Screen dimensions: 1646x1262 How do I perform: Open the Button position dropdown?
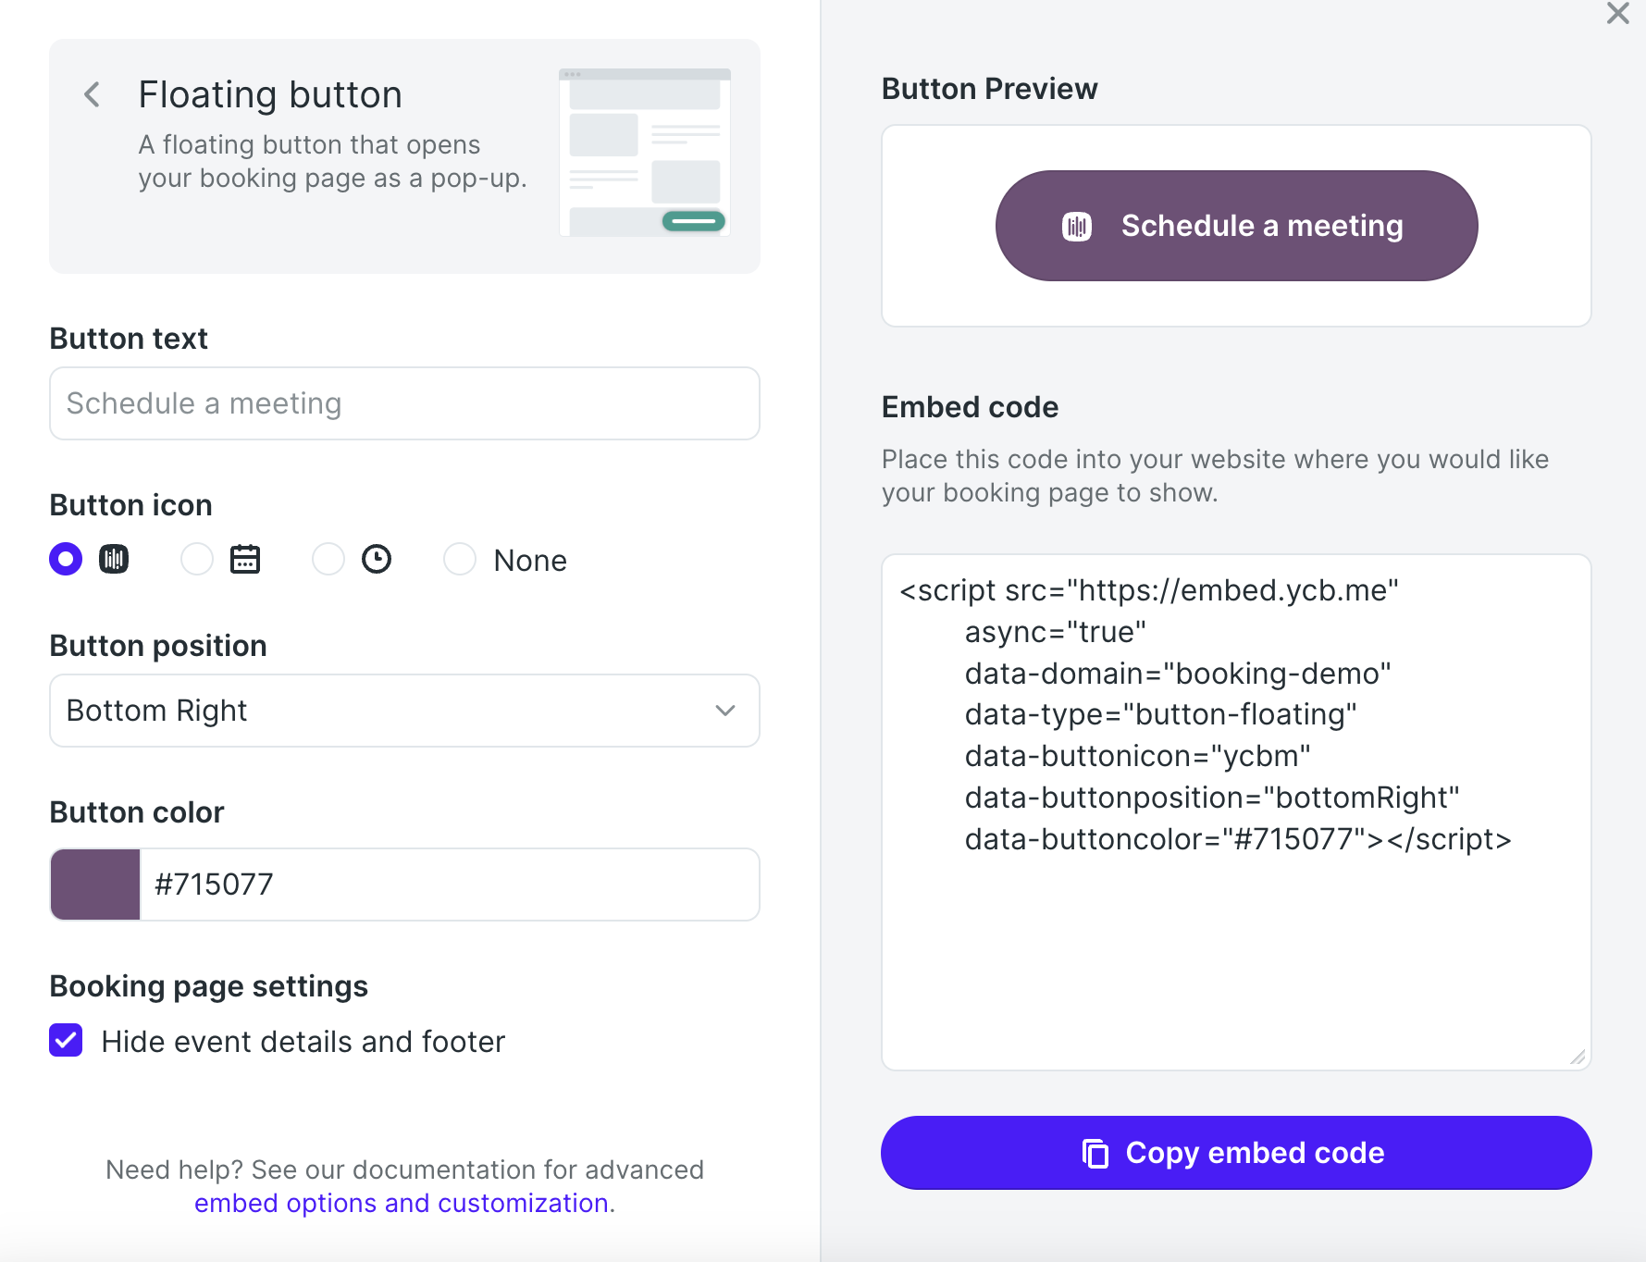tap(404, 711)
